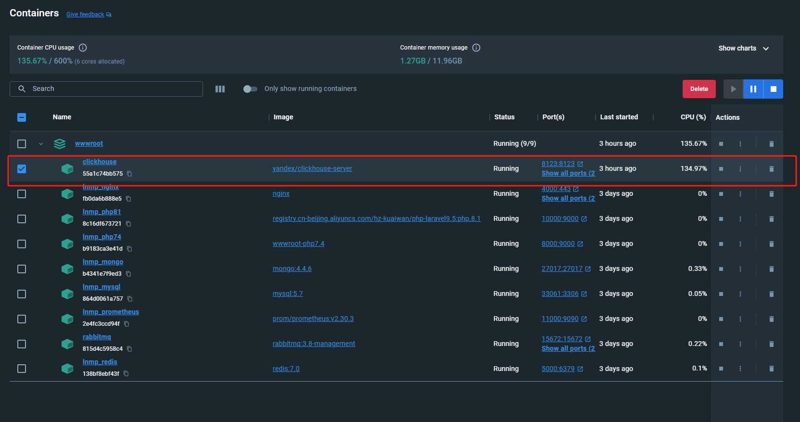Viewport: 800px width, 422px height.
Task: Open the mongo:4.4.6 image link
Action: coord(292,269)
